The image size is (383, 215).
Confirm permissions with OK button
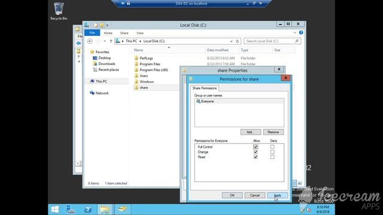[x=232, y=195]
